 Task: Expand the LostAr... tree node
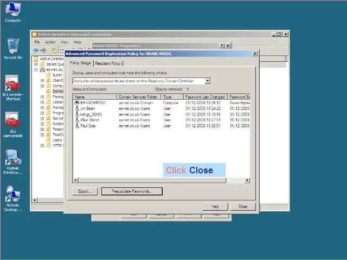click(x=42, y=102)
